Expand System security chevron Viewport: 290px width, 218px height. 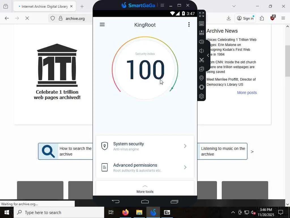[x=185, y=146]
